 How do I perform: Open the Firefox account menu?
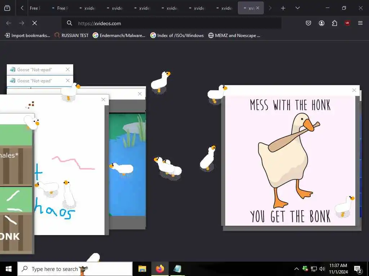pyautogui.click(x=321, y=23)
